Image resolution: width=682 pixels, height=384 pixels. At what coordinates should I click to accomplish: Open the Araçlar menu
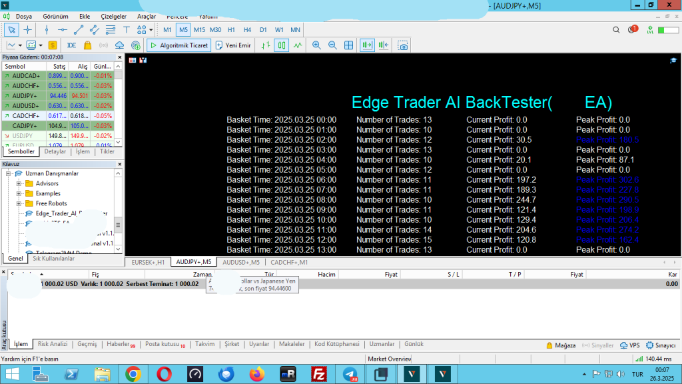coord(147,17)
